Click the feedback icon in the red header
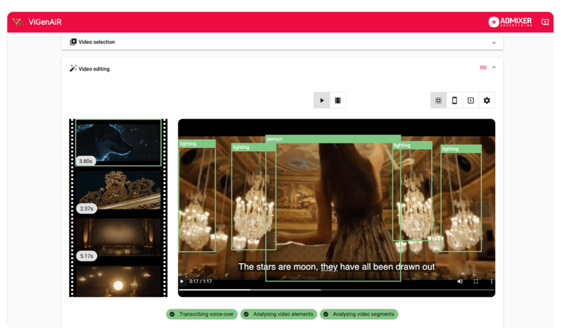568x334 pixels. tap(545, 22)
